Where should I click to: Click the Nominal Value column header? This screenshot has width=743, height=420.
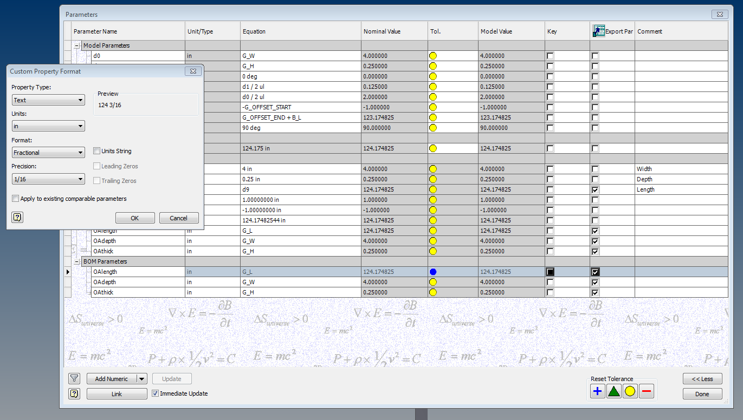point(395,31)
